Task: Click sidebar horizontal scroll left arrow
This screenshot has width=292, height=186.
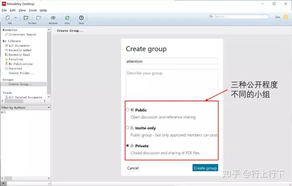Action: [x=2, y=101]
